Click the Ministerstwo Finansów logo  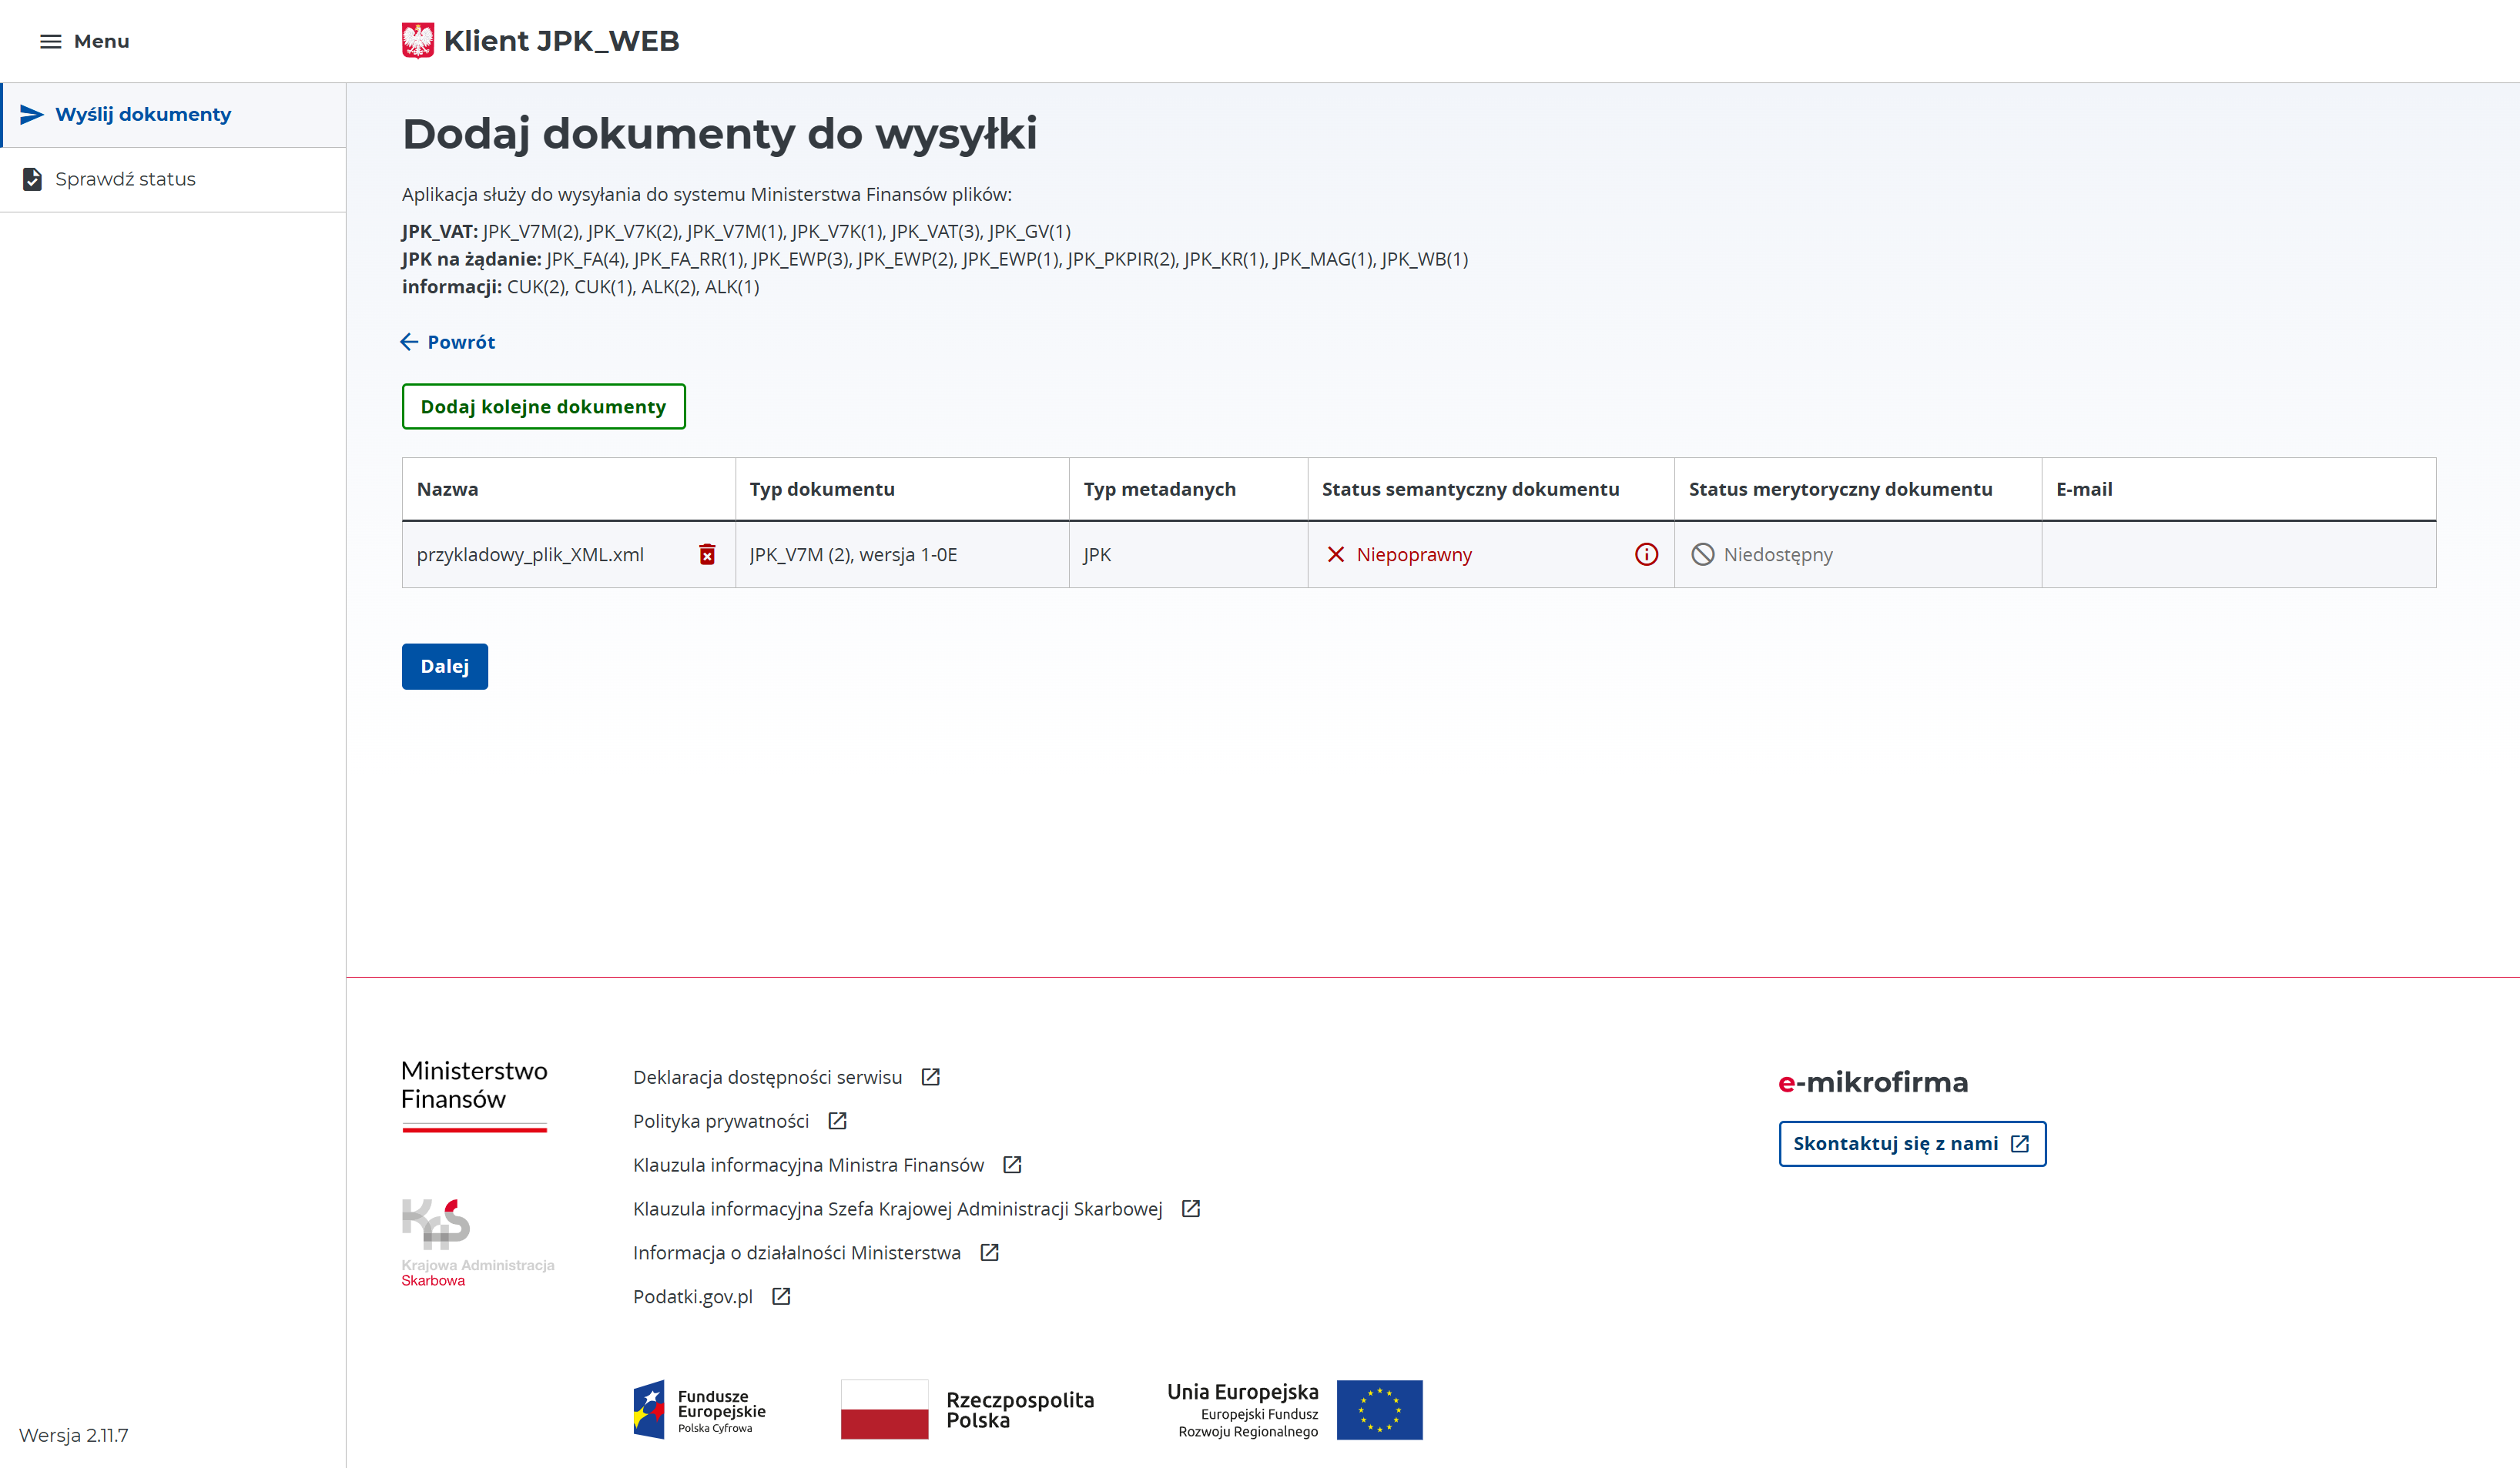[x=474, y=1095]
